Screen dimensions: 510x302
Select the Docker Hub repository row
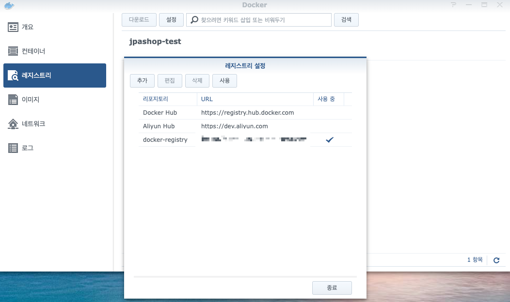click(245, 113)
